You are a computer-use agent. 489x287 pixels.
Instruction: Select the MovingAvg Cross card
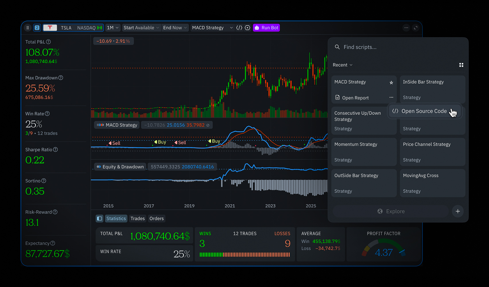pos(432,183)
